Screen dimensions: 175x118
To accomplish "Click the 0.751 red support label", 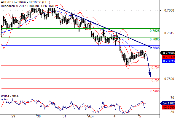I will (155, 80).
